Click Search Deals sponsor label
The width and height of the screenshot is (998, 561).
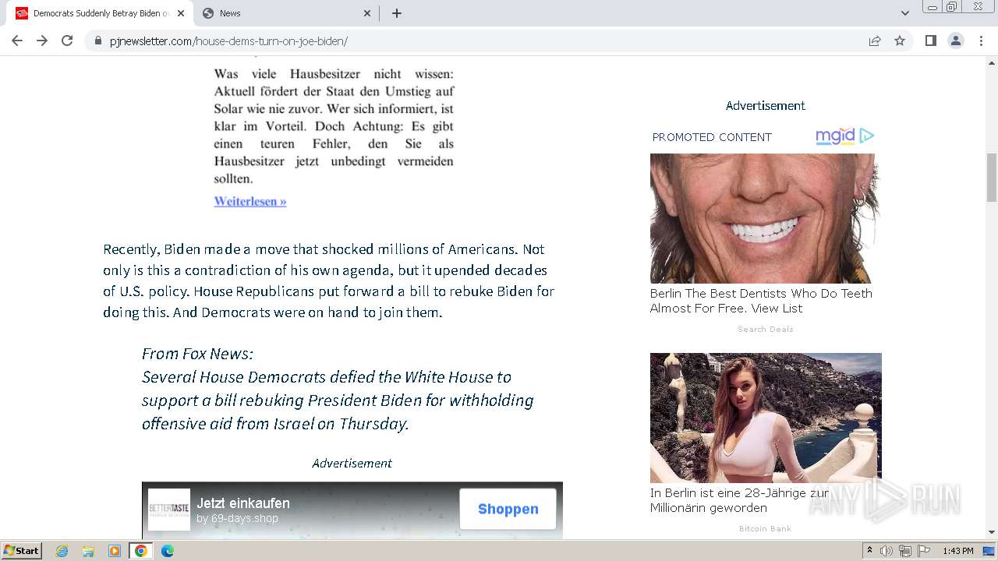tap(766, 330)
